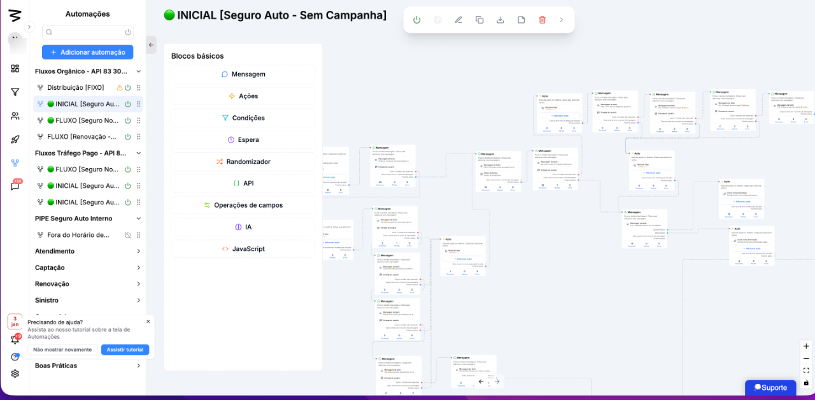Select the JavaScript block
Screen dimensions: 815x400
(x=243, y=249)
